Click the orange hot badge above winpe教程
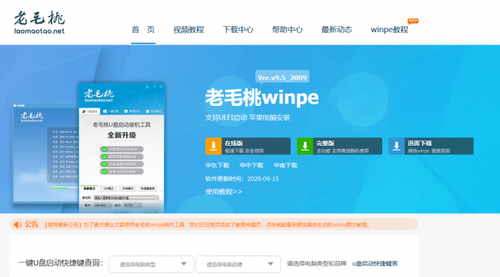The height and width of the screenshot is (277, 500). tap(413, 21)
